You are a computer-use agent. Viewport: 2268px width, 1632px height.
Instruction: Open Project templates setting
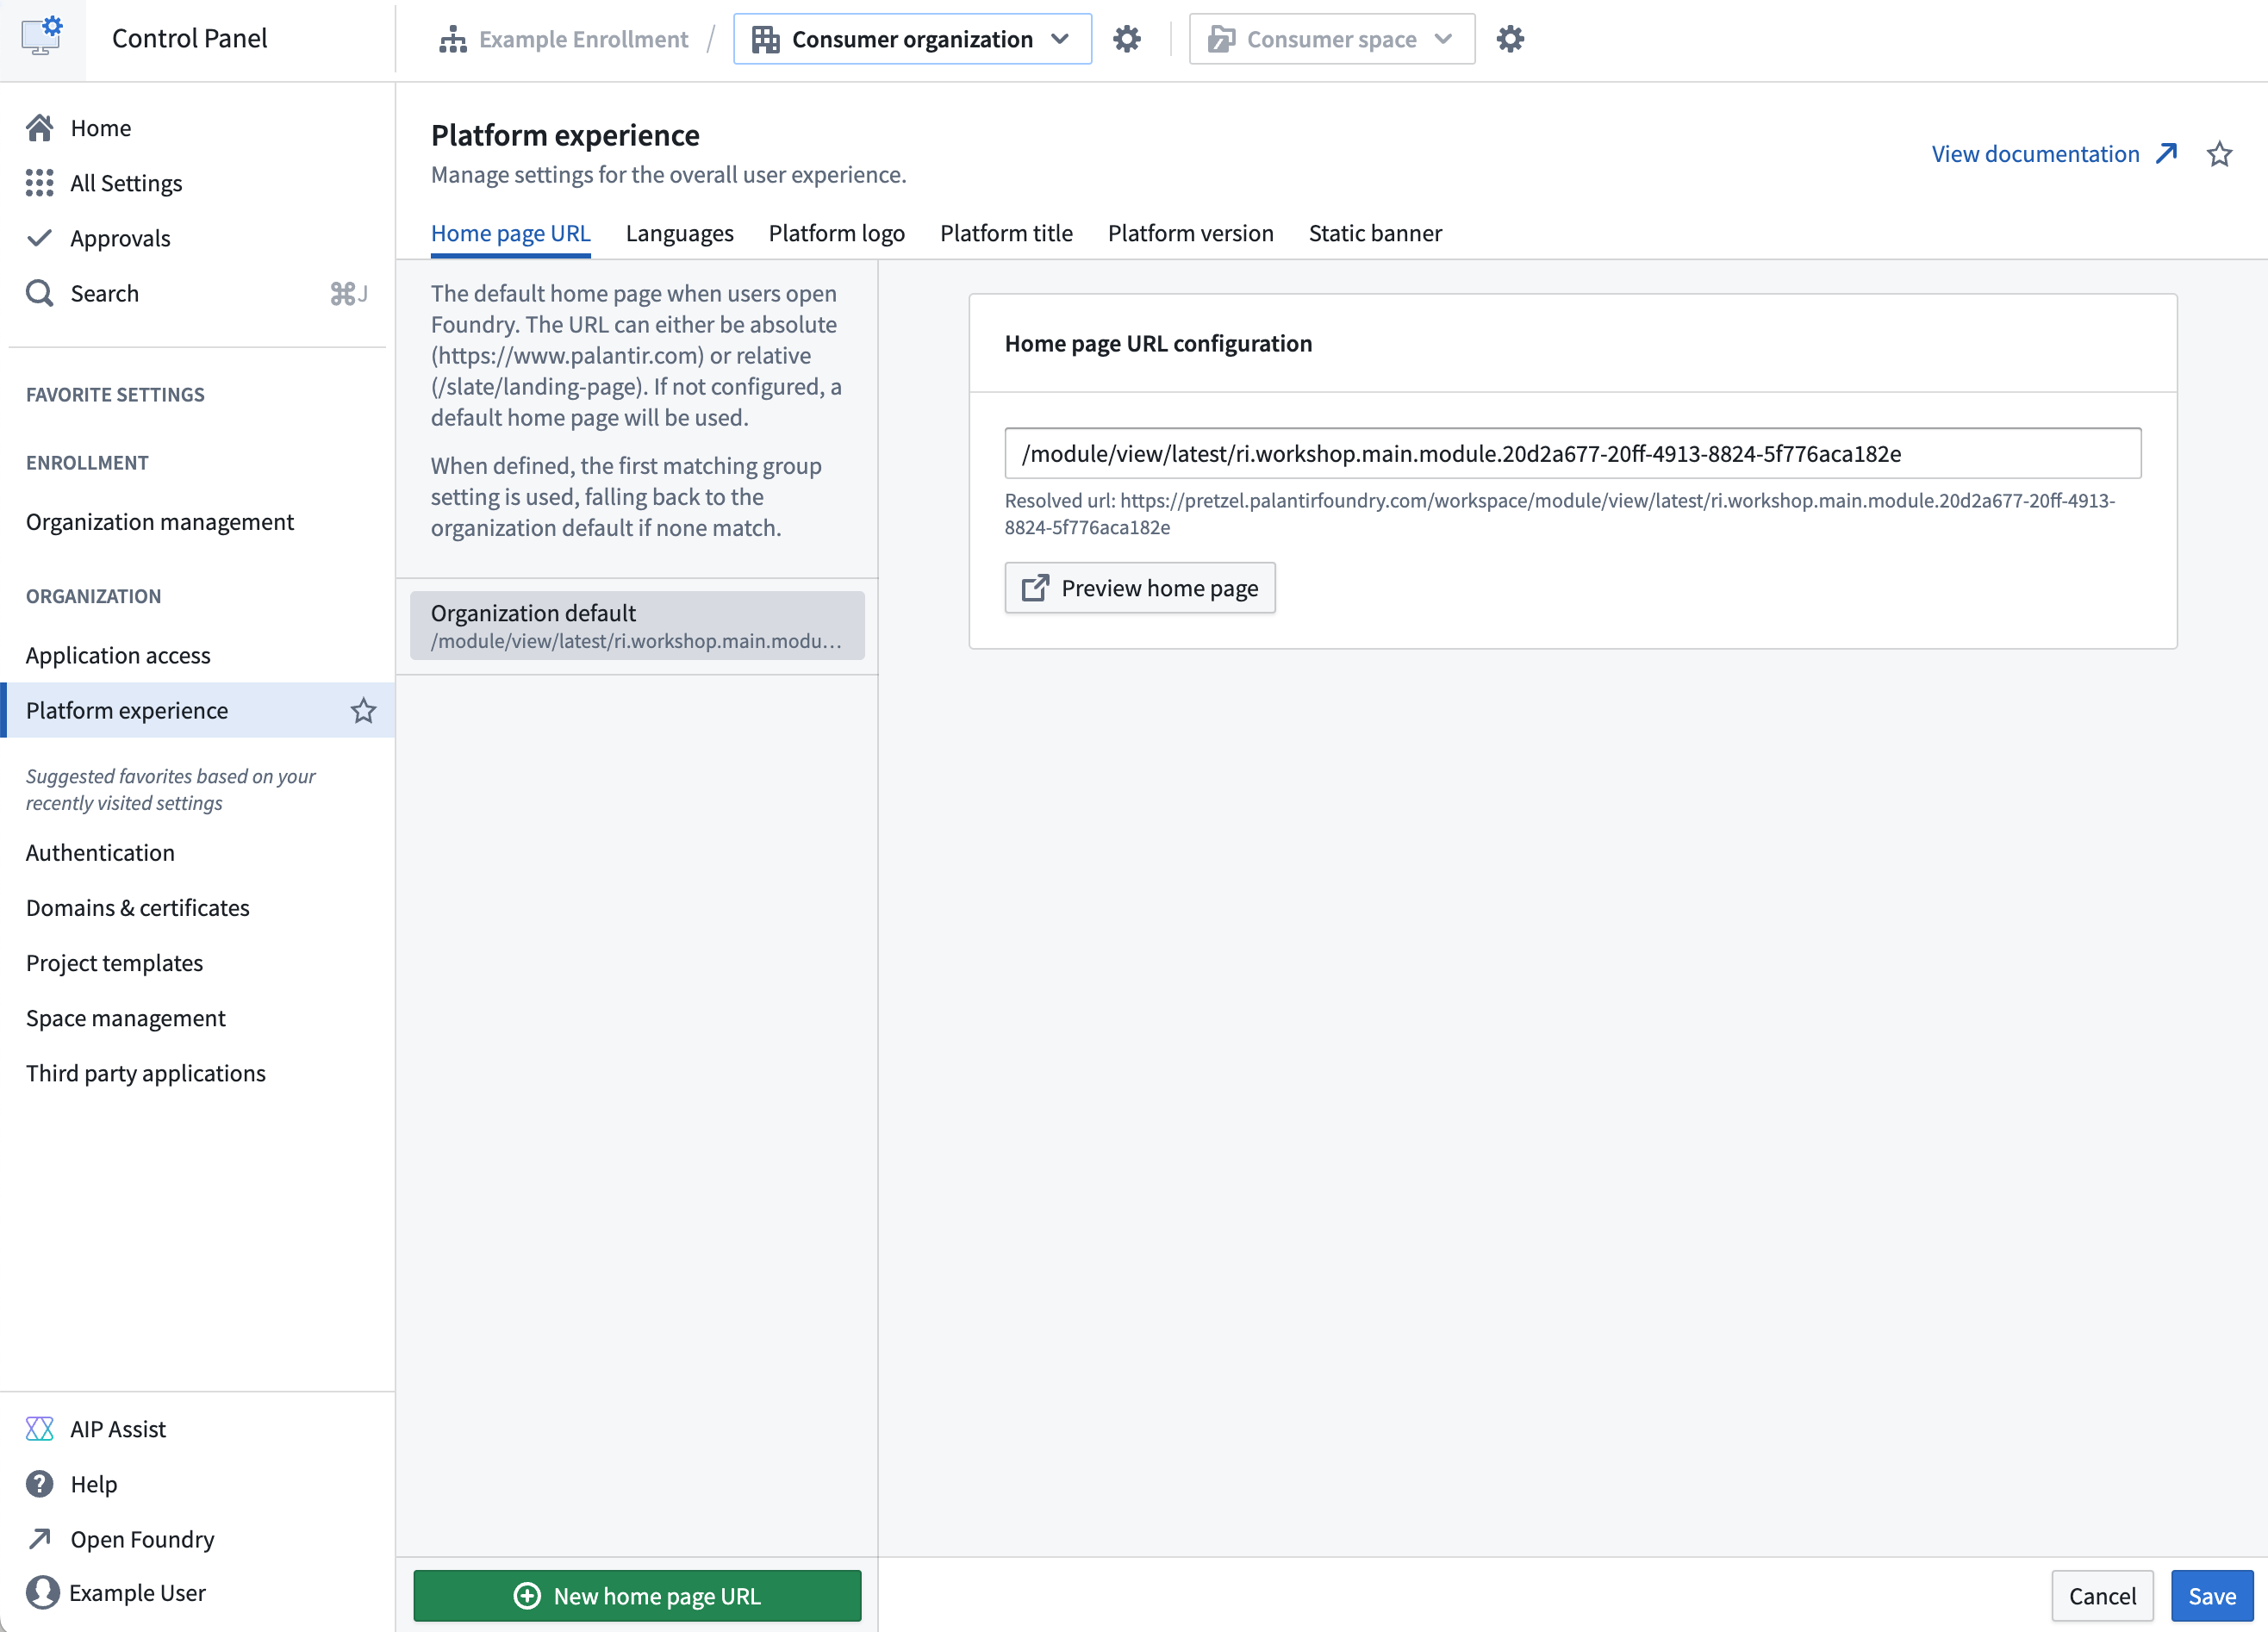point(197,962)
